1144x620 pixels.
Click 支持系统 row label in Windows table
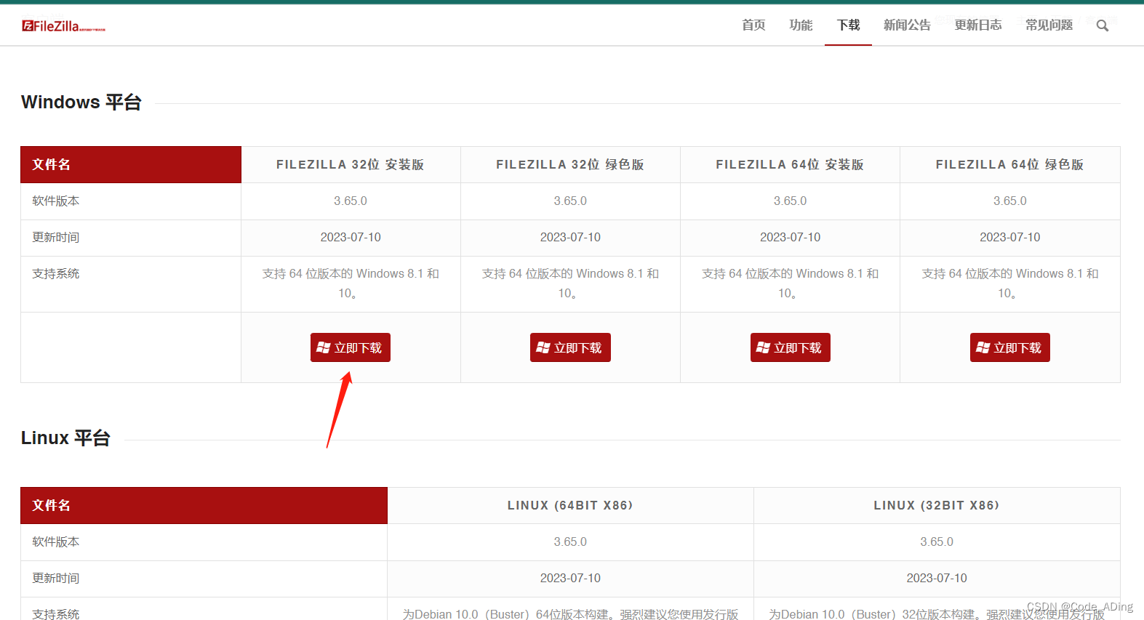56,274
